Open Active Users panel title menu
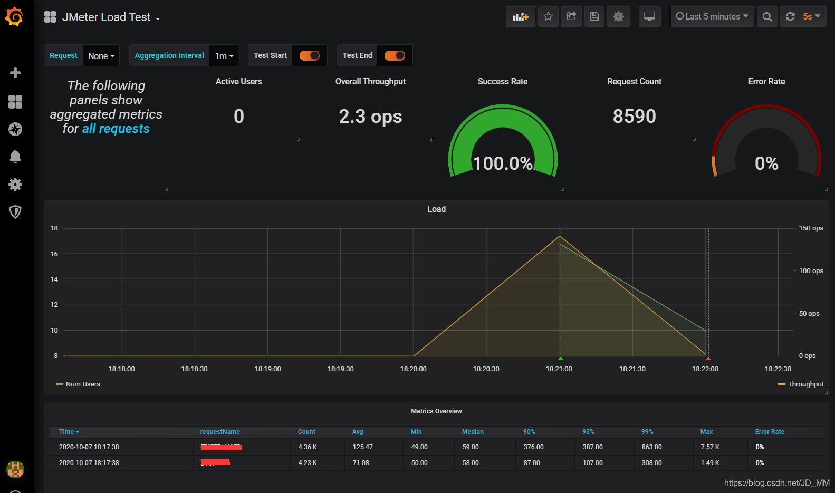 coord(238,82)
